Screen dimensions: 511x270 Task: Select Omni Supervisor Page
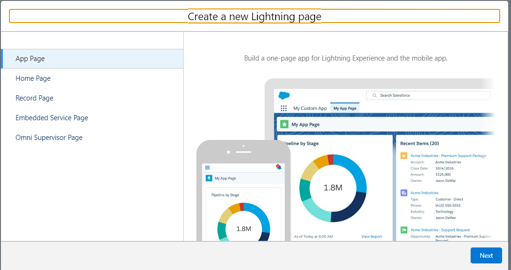click(49, 138)
